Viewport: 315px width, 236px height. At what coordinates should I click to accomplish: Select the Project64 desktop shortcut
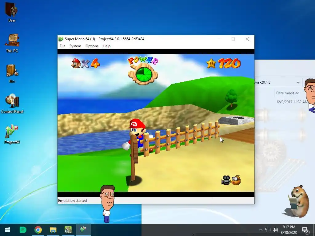click(12, 134)
